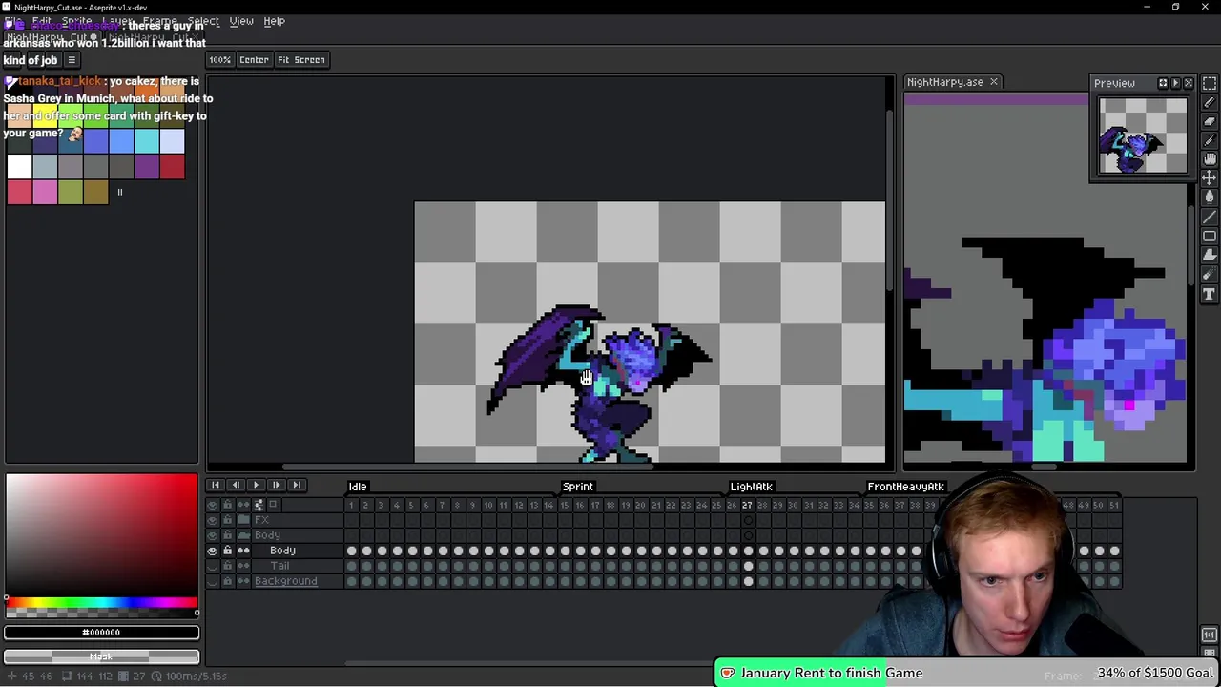
Task: Hide the Body sublayer
Action: tap(213, 551)
